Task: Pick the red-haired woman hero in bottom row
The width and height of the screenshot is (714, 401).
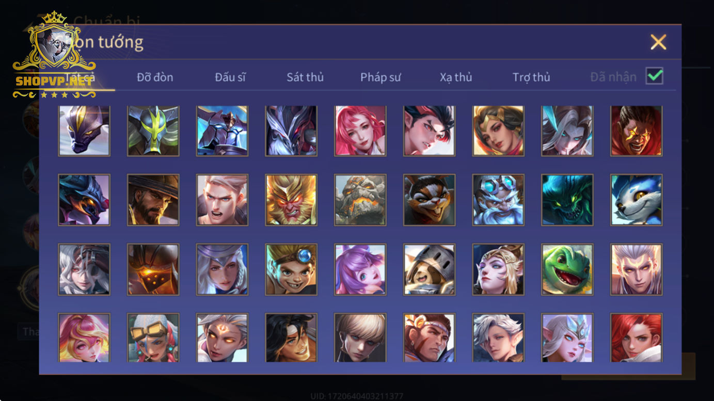Action: (x=637, y=338)
